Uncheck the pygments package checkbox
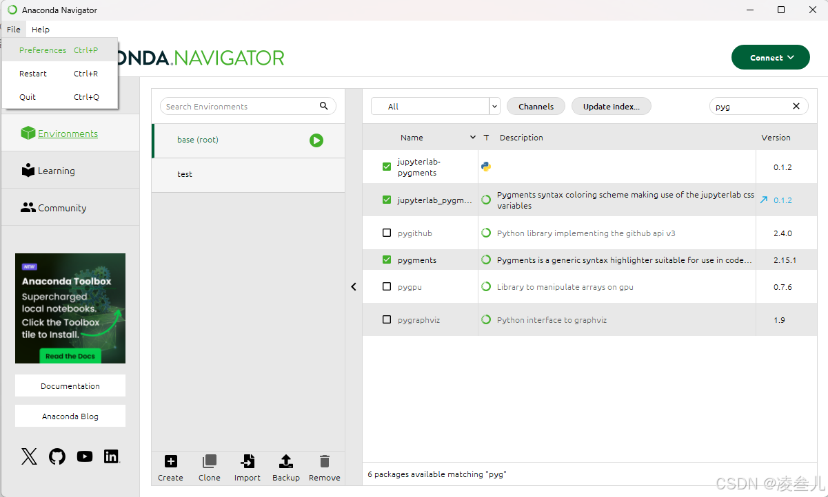This screenshot has height=497, width=828. 387,260
